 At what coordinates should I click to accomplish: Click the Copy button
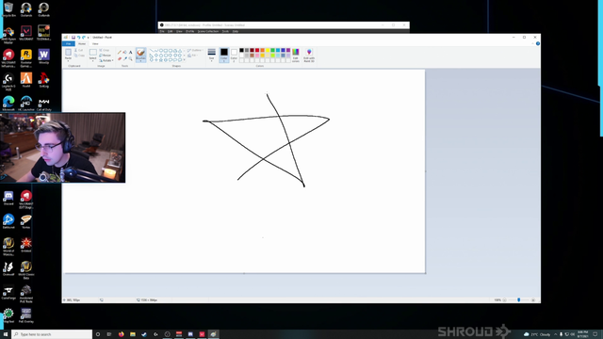point(79,56)
